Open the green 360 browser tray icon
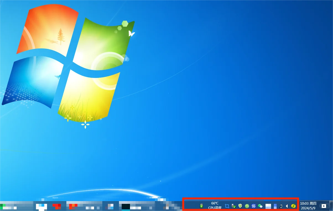The height and width of the screenshot is (211, 333). (x=247, y=206)
